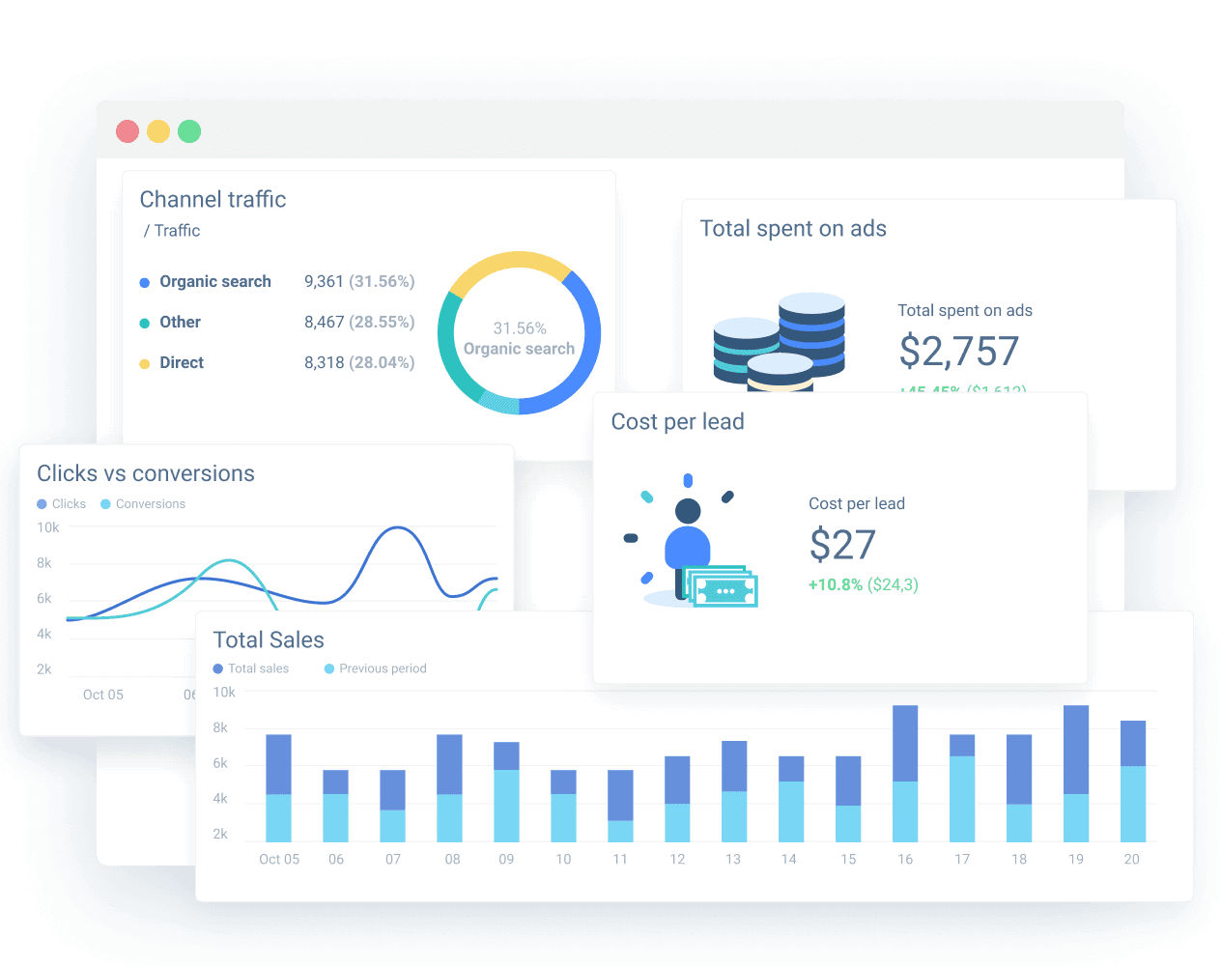The height and width of the screenshot is (966, 1221).
Task: Click the Previous period legend marker
Action: 329,668
